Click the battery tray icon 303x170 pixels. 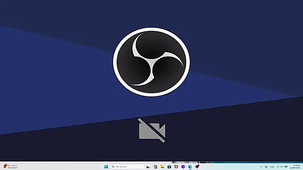[286, 167]
